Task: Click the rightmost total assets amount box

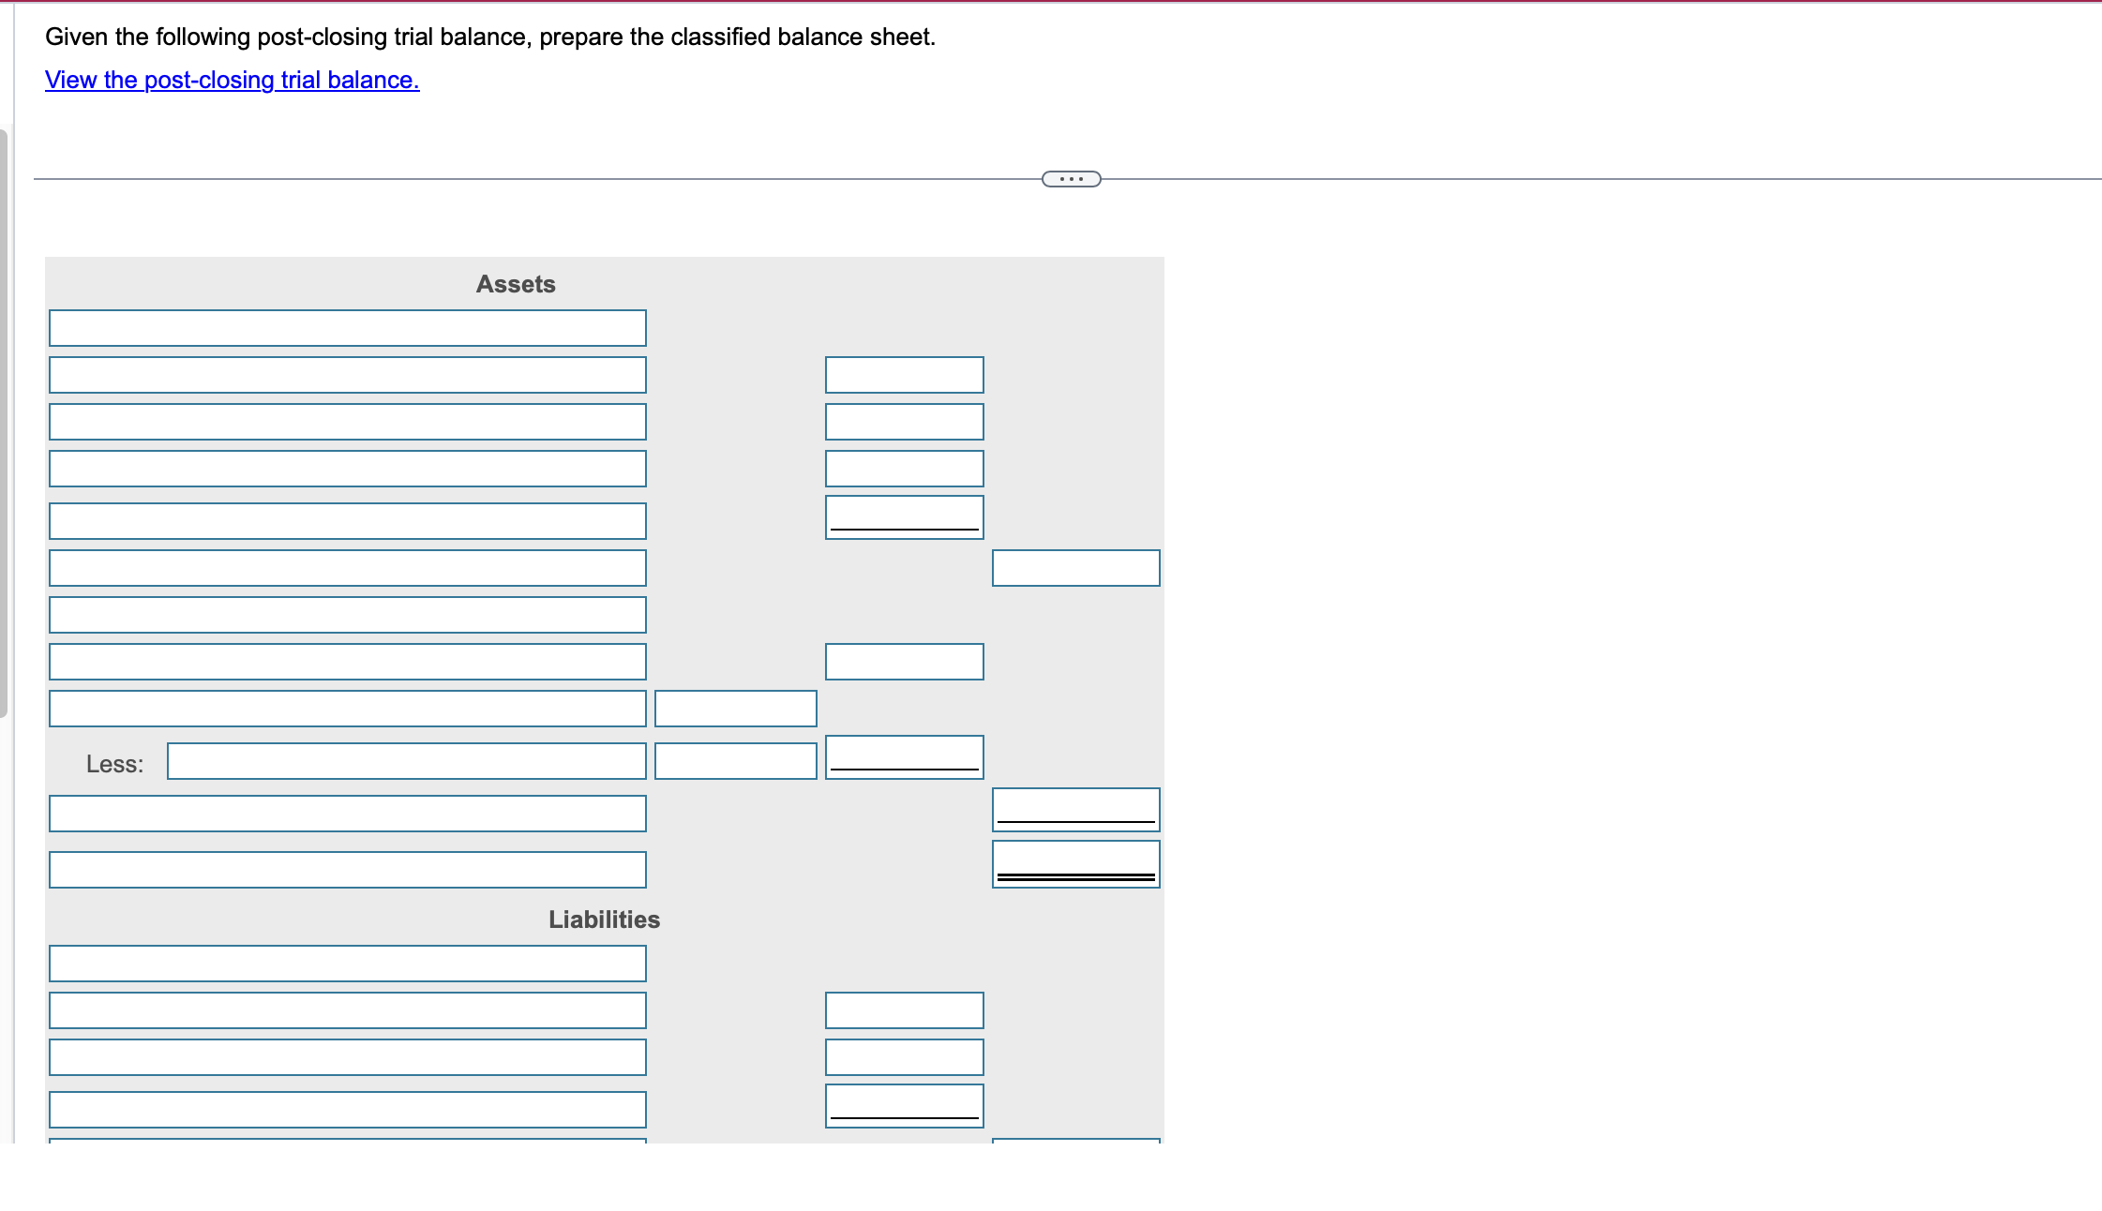Action: click(1075, 568)
